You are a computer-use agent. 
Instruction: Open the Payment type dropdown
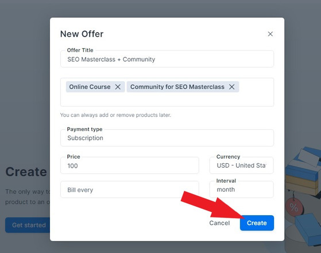[167, 138]
